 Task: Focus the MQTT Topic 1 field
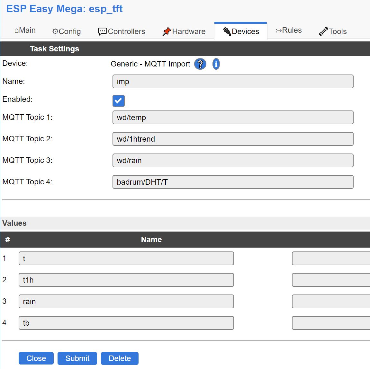pyautogui.click(x=233, y=118)
